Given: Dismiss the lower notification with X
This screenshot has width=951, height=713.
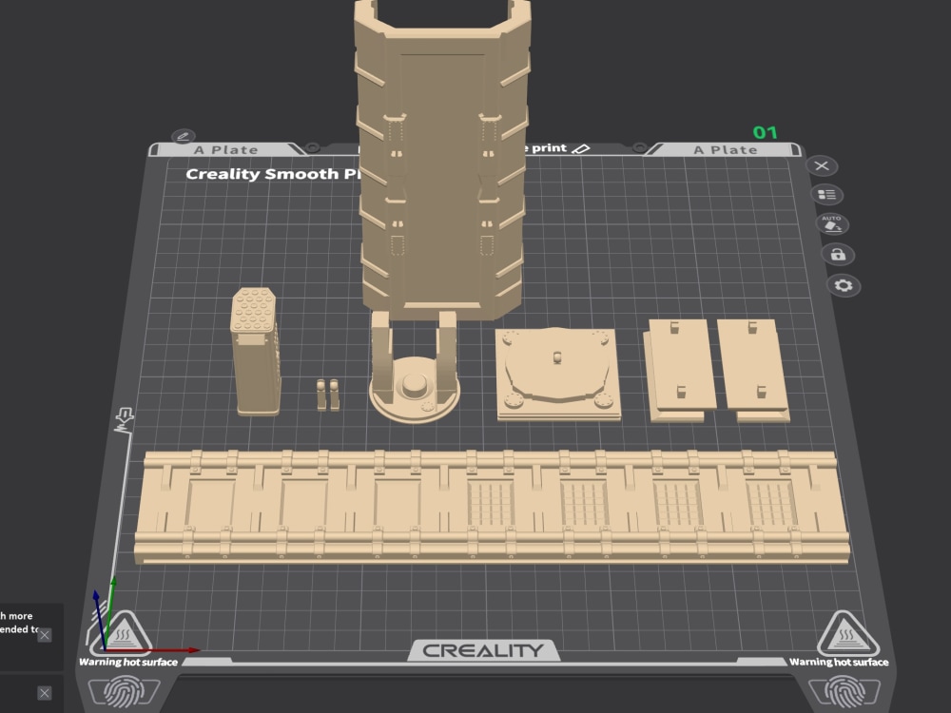Looking at the screenshot, I should point(45,693).
